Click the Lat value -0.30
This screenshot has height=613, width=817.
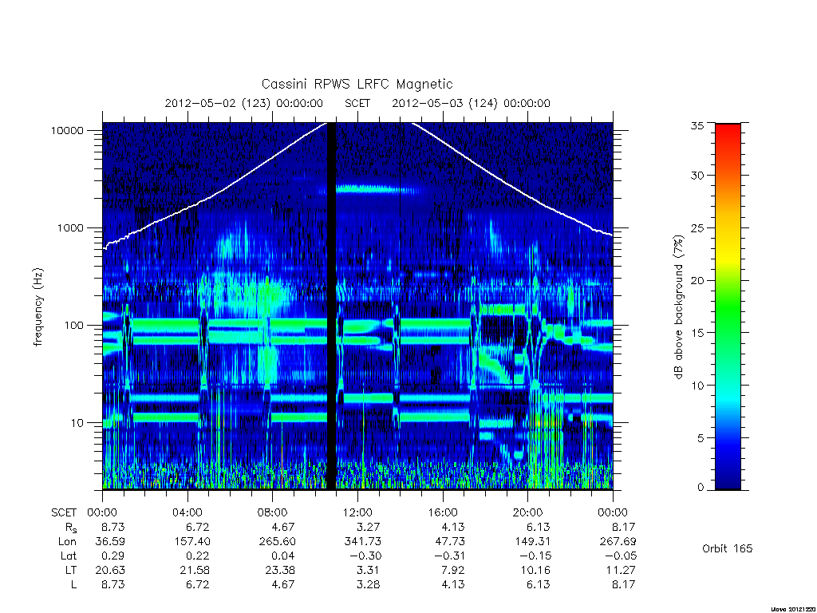(365, 556)
